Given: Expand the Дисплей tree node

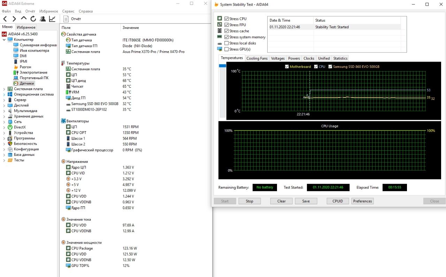Looking at the screenshot, I should pos(4,105).
